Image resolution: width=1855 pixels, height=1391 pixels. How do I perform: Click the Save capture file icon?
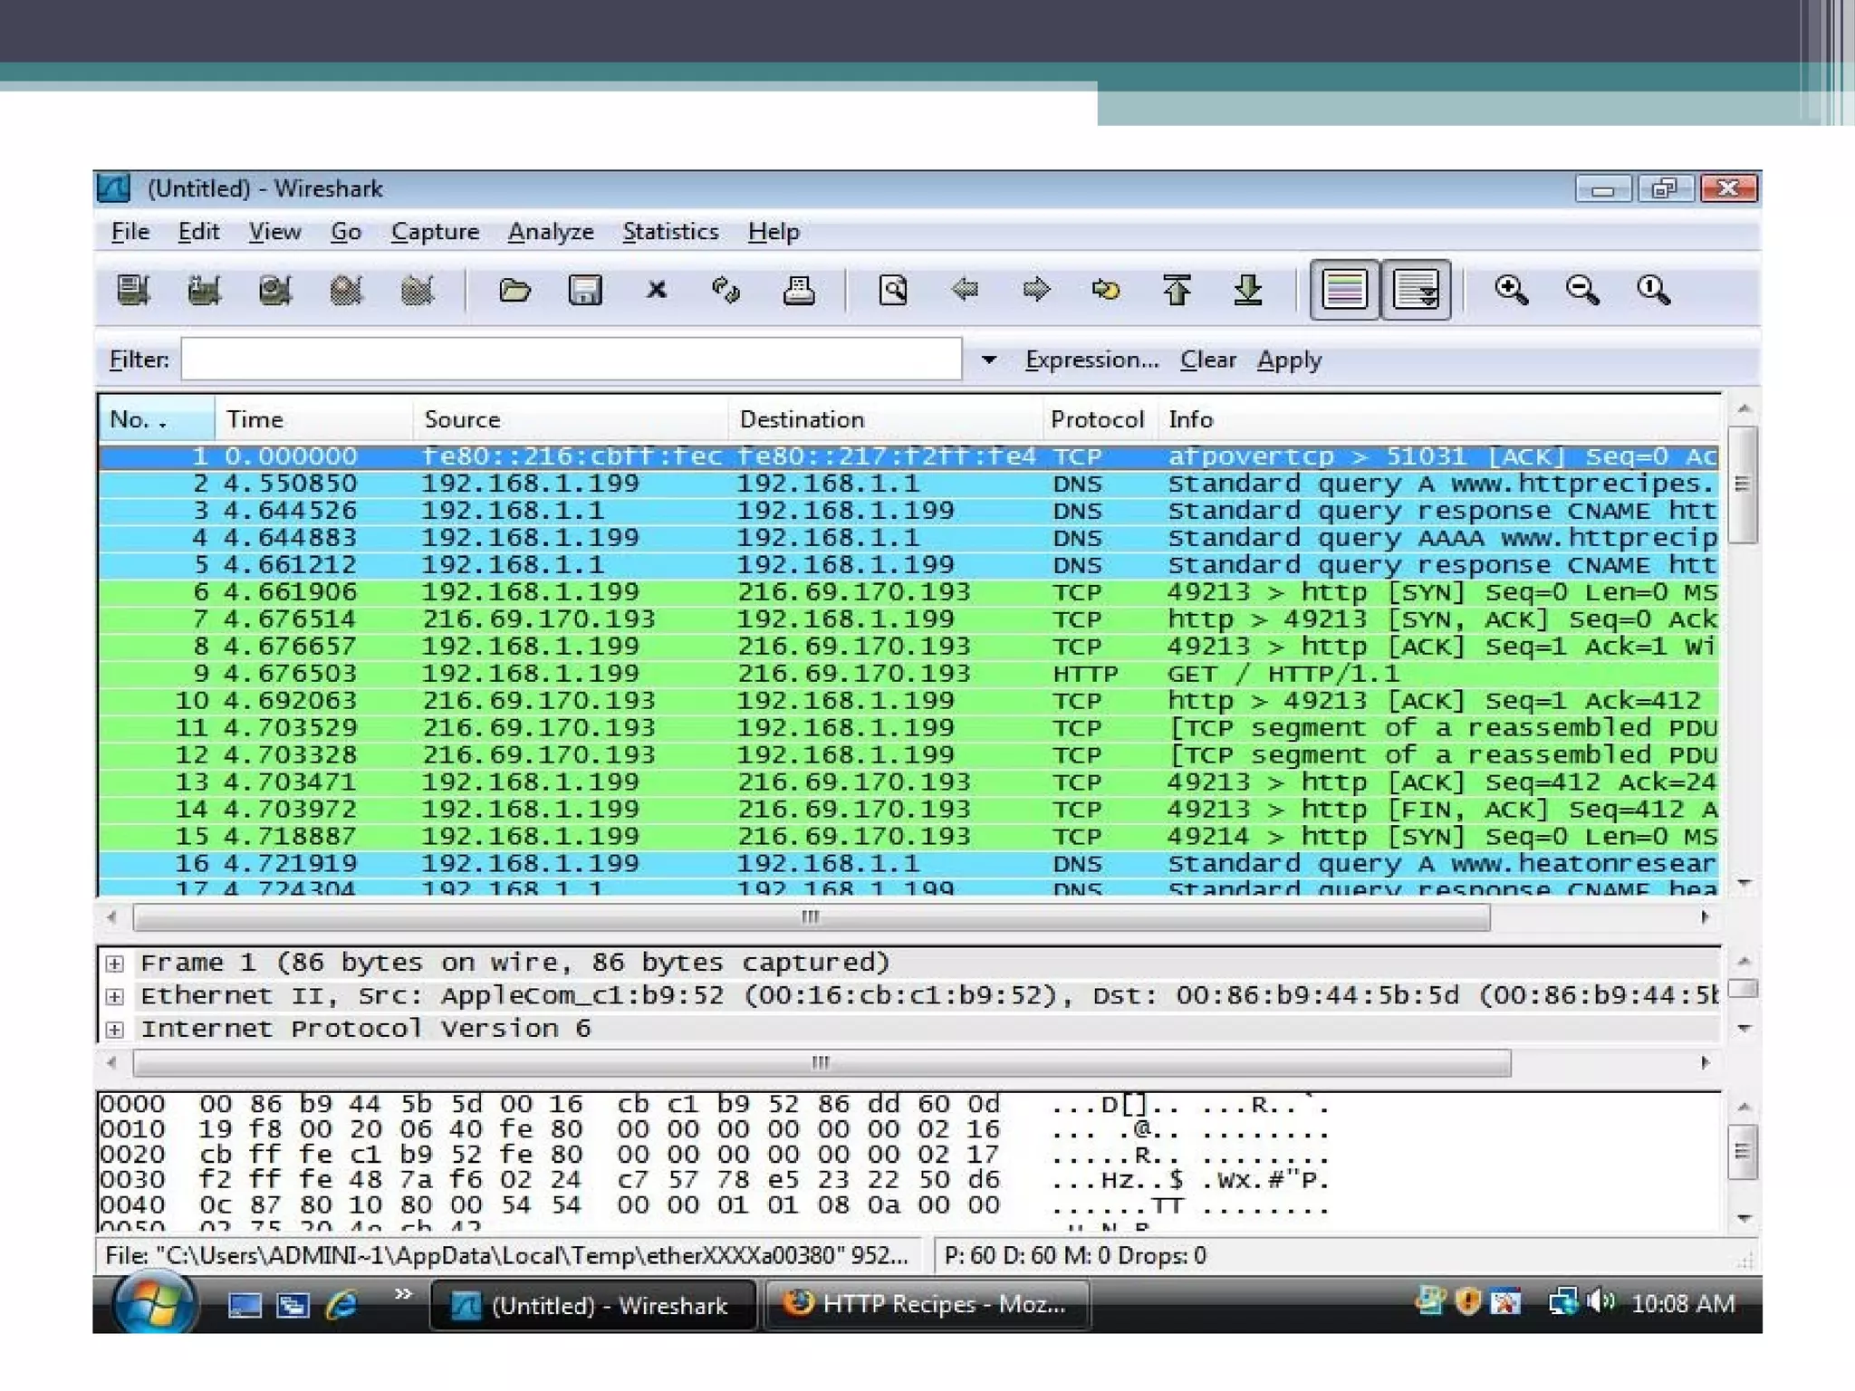pos(585,291)
